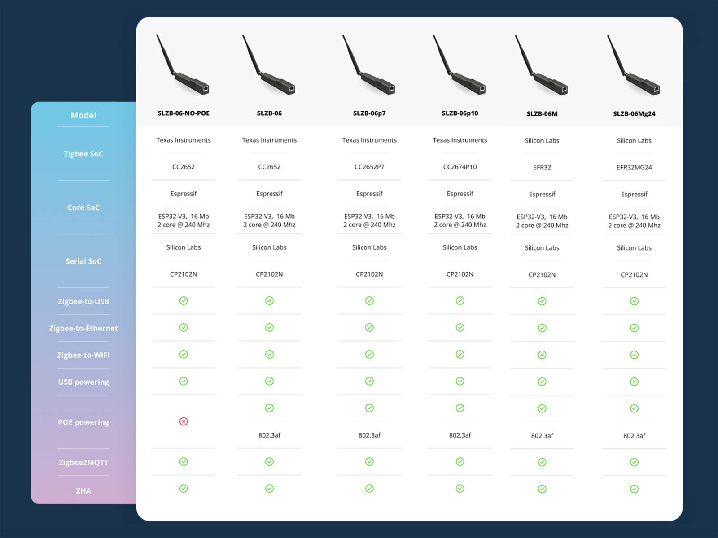Image resolution: width=718 pixels, height=538 pixels.
Task: Click USB powering checkmark for SLZB-06-NO-POE
Action: (184, 382)
